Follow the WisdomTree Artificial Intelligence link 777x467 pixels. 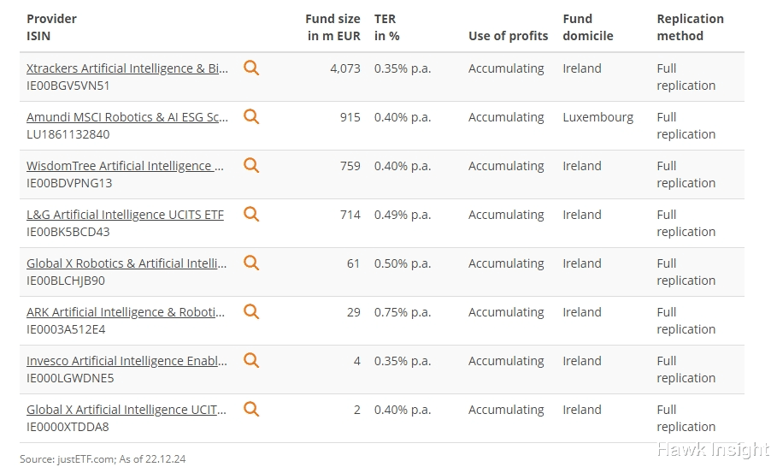[x=125, y=166]
